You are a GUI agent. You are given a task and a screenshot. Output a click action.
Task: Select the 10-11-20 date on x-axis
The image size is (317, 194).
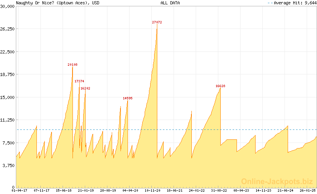tap(153, 190)
